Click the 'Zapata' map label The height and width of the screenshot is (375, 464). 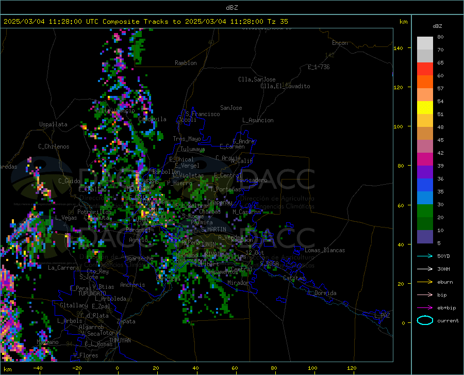[126, 321]
